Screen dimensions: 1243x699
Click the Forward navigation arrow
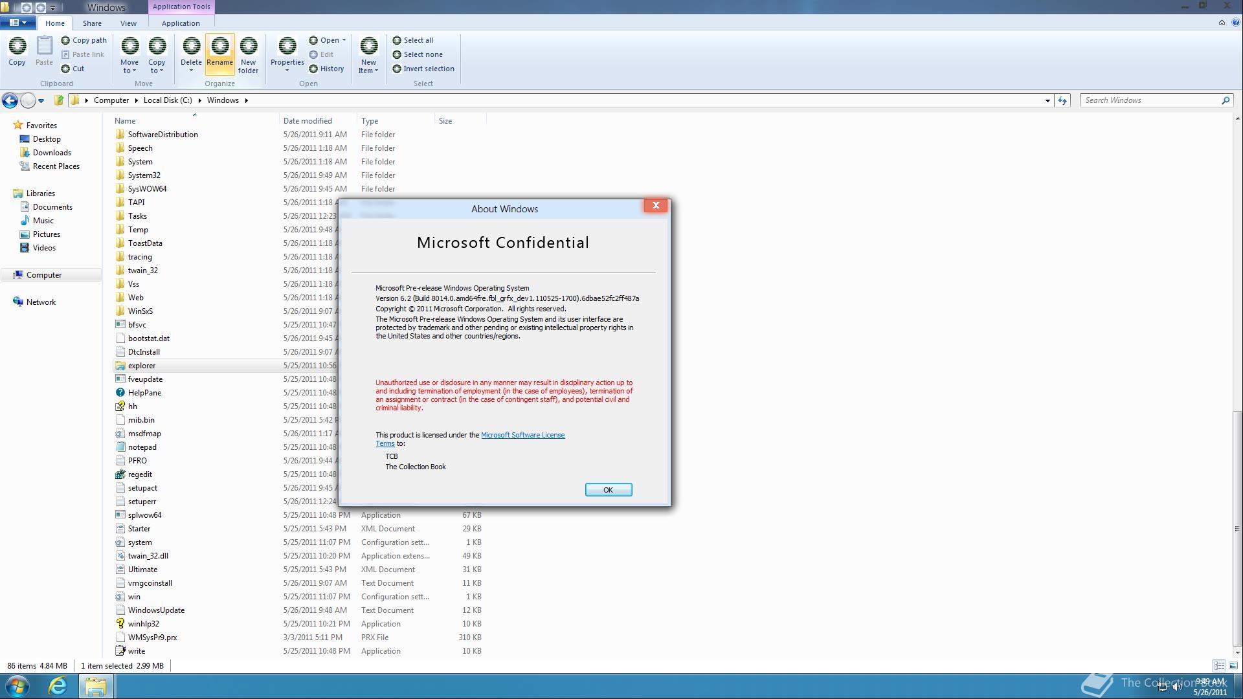[28, 100]
